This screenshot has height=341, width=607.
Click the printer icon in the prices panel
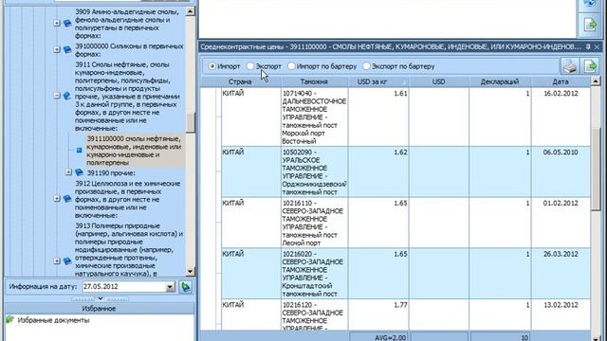570,66
